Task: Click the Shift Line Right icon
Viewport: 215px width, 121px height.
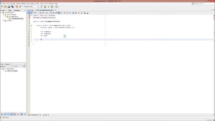Action: (x=76, y=13)
